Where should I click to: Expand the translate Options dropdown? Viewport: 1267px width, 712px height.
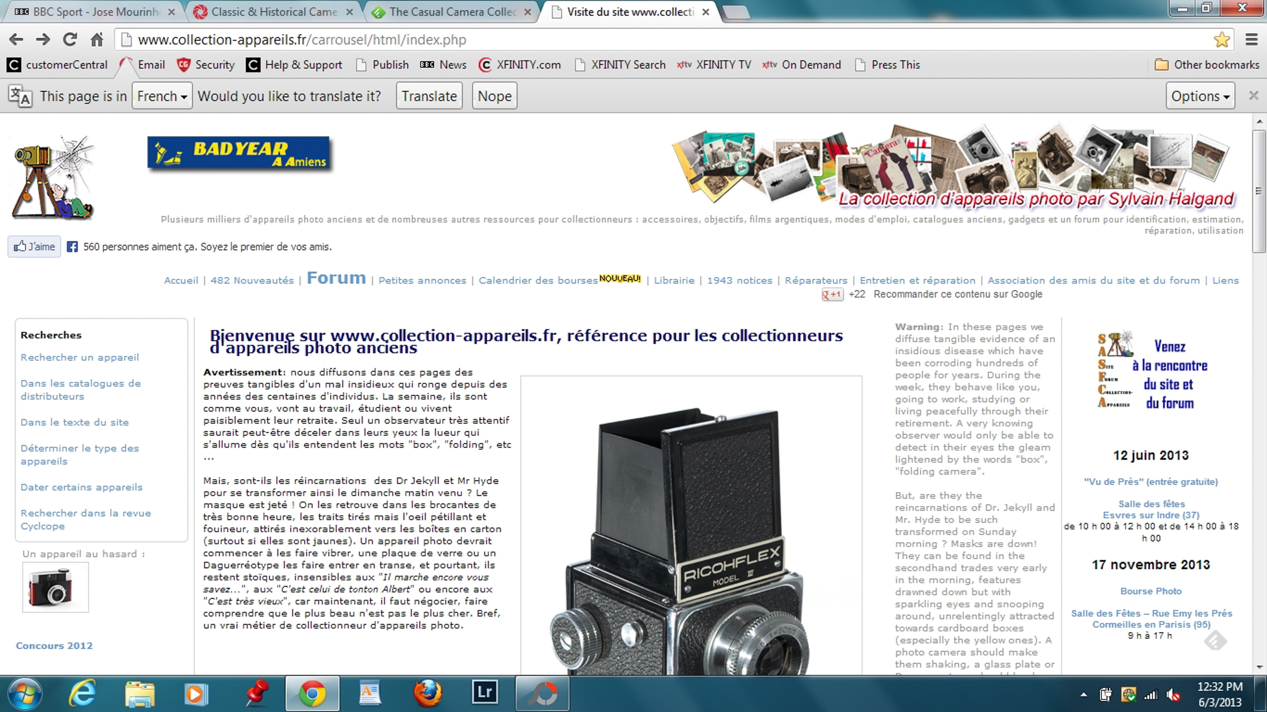1200,96
